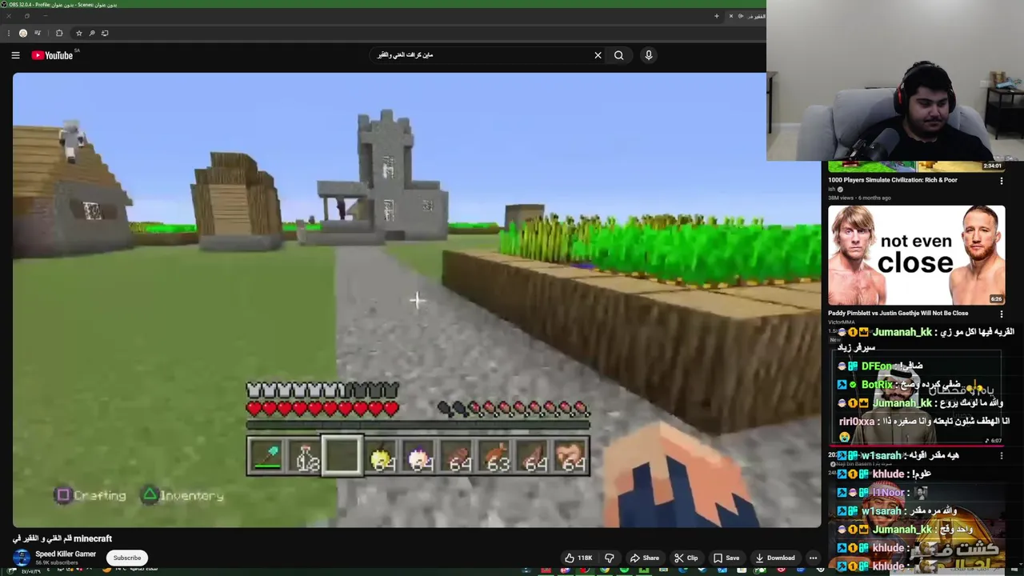Close the current browser tab

coord(730,16)
